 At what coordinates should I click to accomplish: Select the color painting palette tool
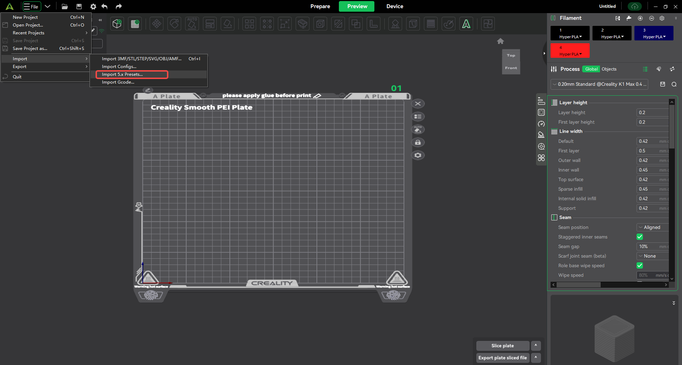[449, 24]
